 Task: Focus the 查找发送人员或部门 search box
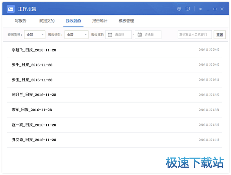point(195,35)
